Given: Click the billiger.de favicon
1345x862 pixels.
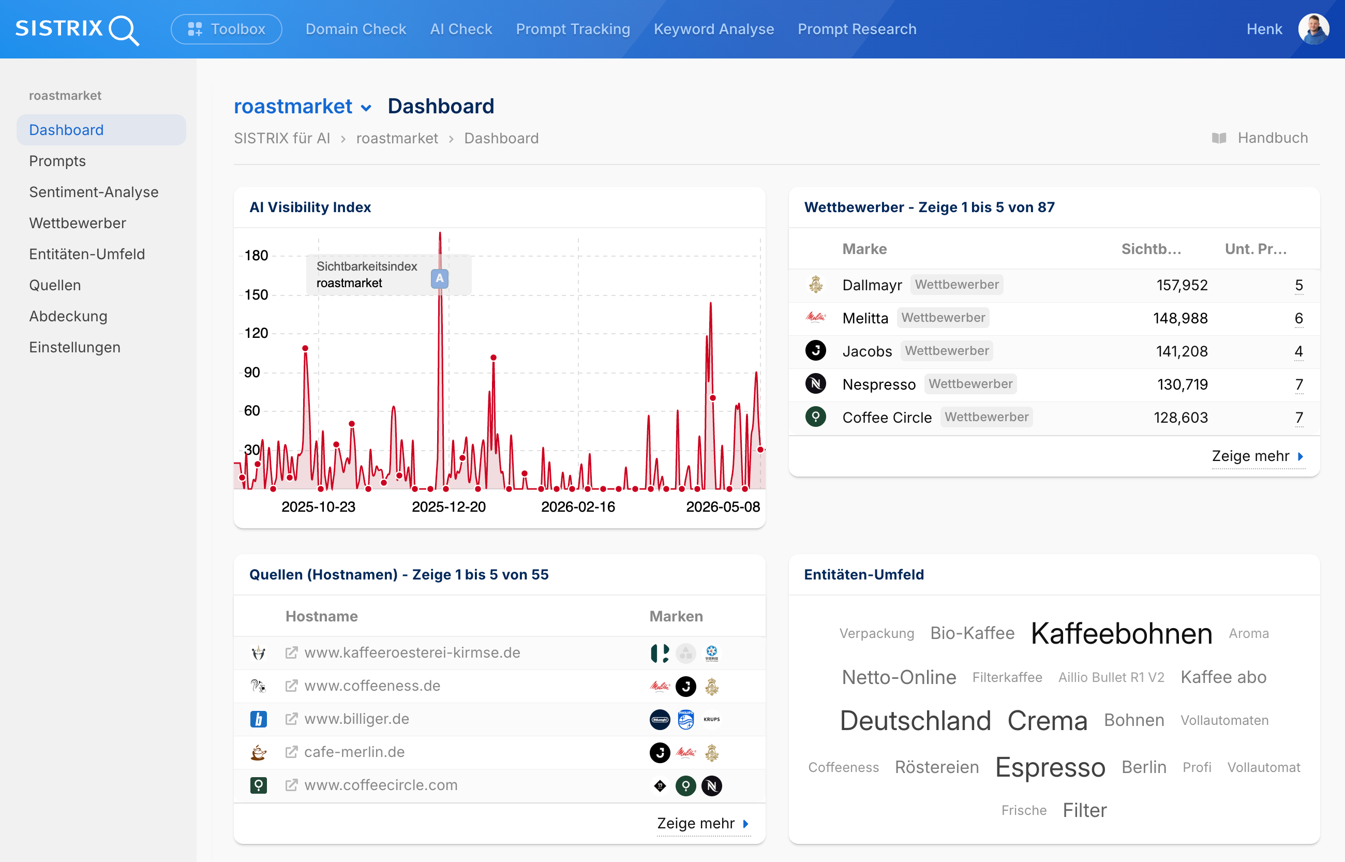Looking at the screenshot, I should pyautogui.click(x=259, y=719).
